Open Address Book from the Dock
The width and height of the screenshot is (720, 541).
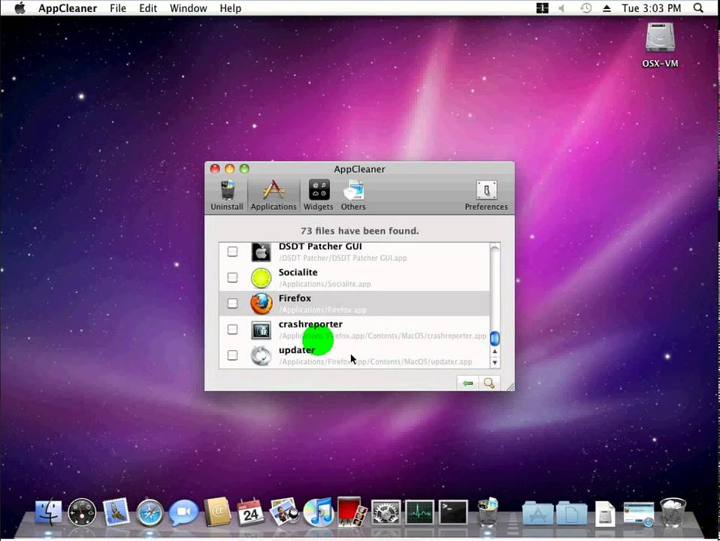(217, 512)
